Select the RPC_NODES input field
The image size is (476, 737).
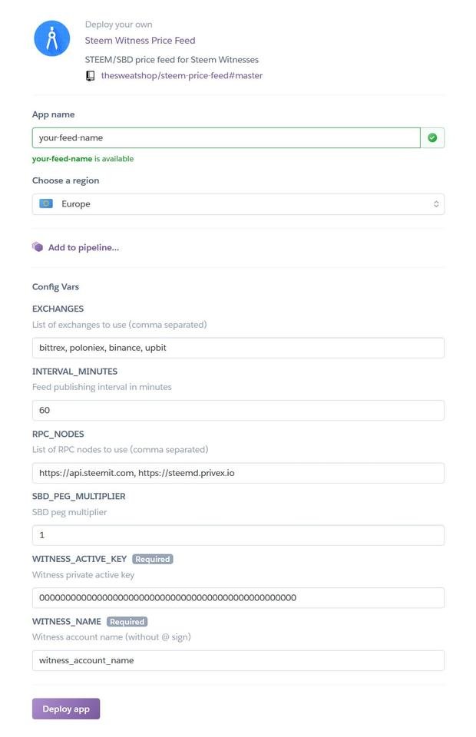[x=238, y=473]
